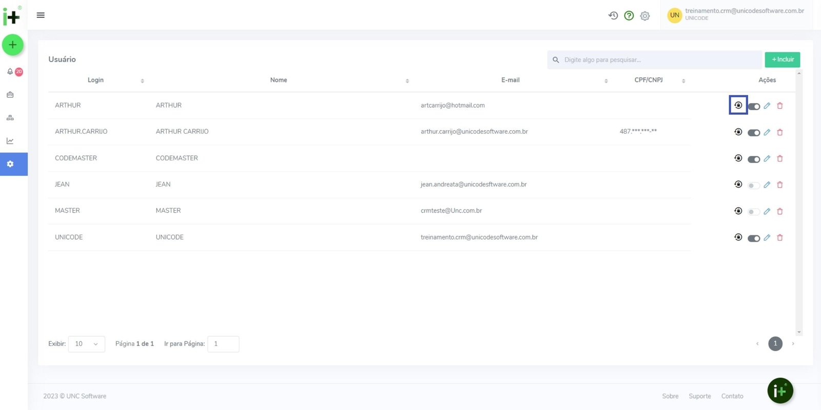Edit the CODEMASTER user with pencil icon
The height and width of the screenshot is (410, 821).
(x=767, y=158)
